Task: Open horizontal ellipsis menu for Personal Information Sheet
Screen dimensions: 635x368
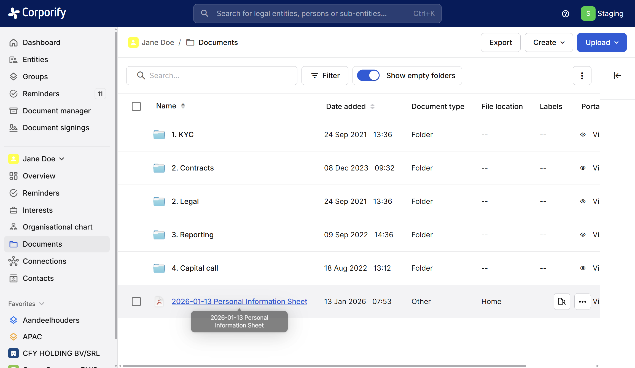Action: [582, 302]
